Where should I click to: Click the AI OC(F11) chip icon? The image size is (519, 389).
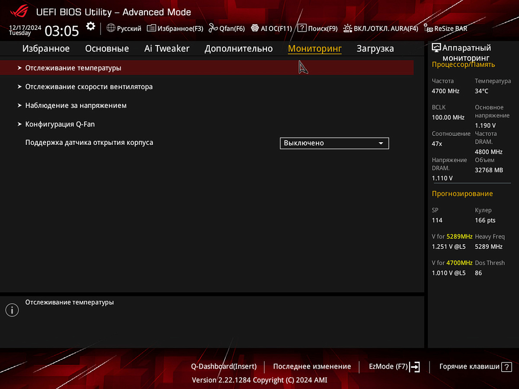click(x=255, y=29)
